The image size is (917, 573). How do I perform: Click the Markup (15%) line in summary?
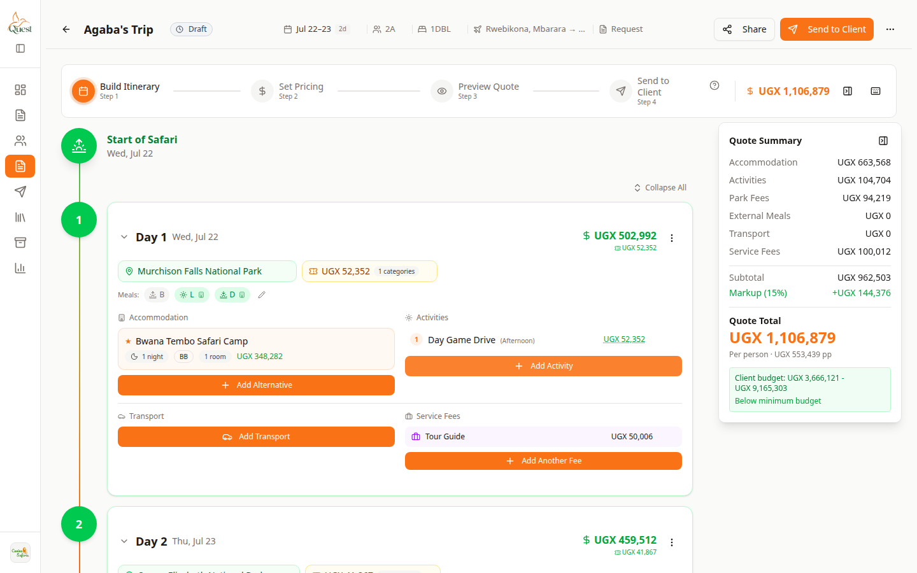pyautogui.click(x=810, y=293)
